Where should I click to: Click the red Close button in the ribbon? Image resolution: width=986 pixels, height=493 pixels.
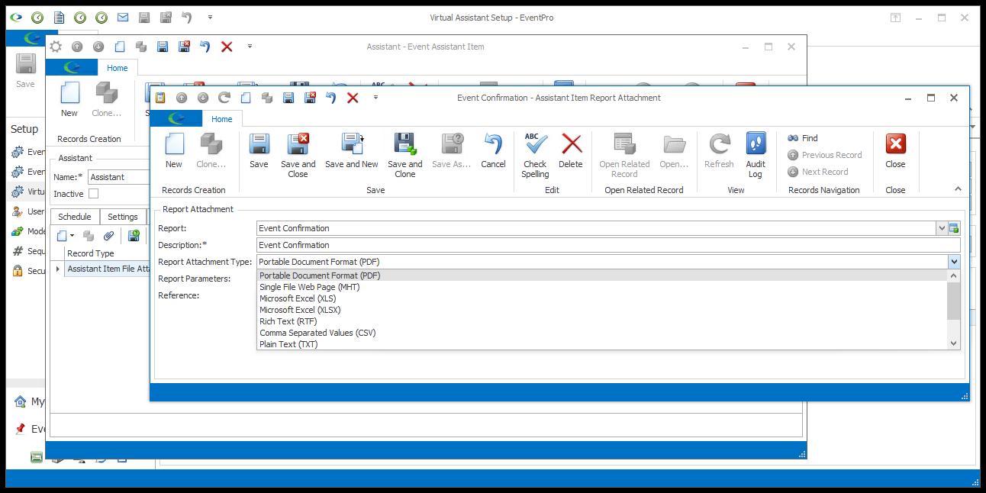[x=895, y=150]
